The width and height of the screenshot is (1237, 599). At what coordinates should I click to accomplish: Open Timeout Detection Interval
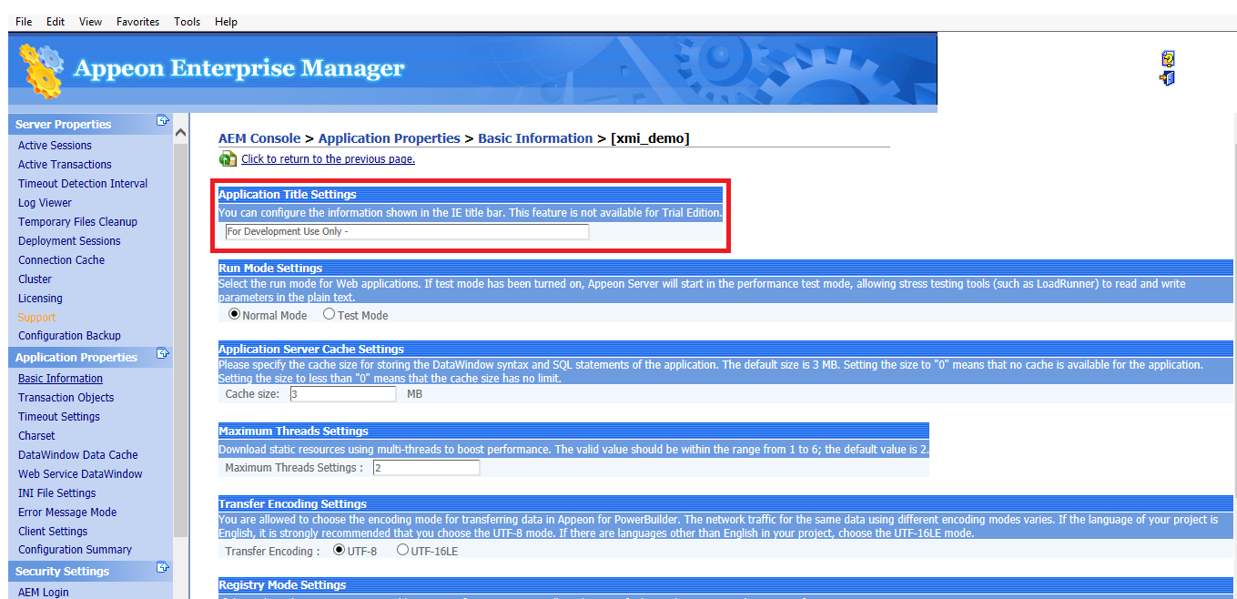(x=83, y=184)
